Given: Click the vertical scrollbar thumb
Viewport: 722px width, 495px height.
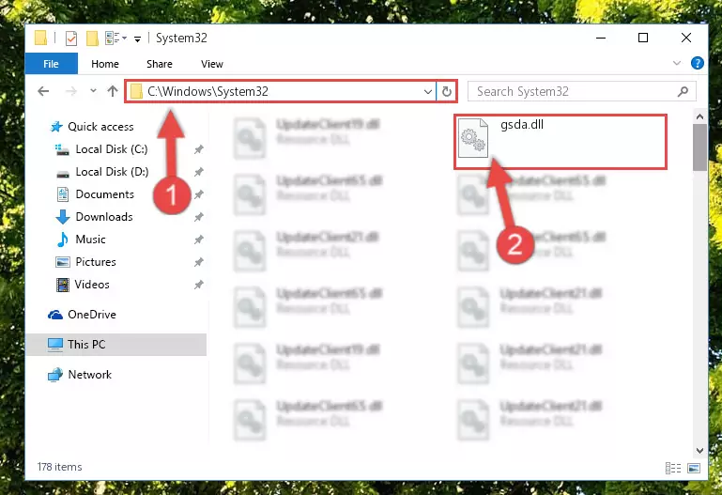Looking at the screenshot, I should (699, 147).
